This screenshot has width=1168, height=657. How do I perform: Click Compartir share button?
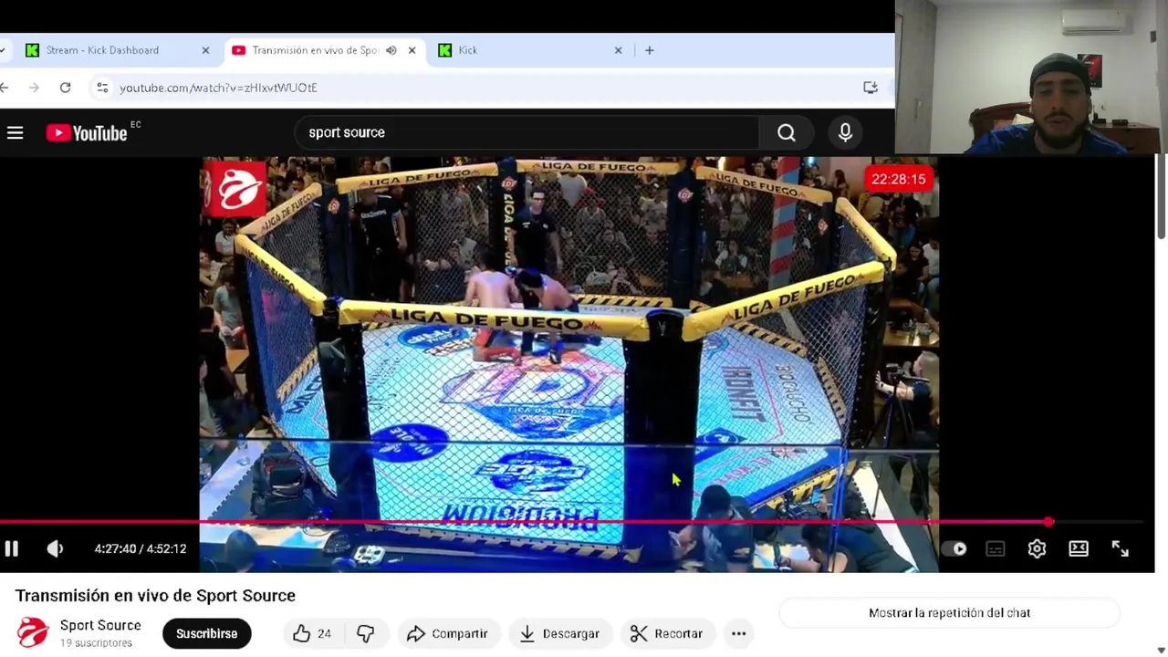point(447,633)
